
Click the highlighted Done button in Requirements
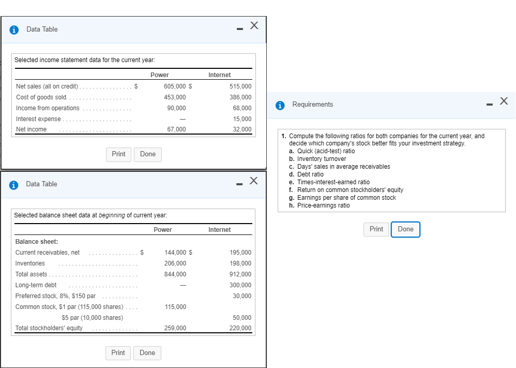405,229
